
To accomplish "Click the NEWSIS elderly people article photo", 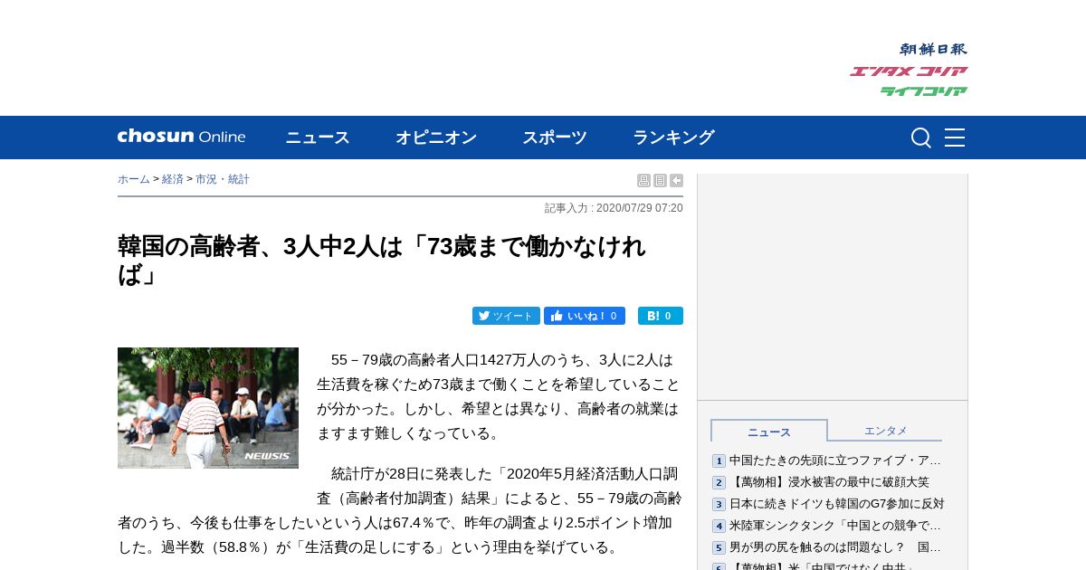I will tap(208, 408).
